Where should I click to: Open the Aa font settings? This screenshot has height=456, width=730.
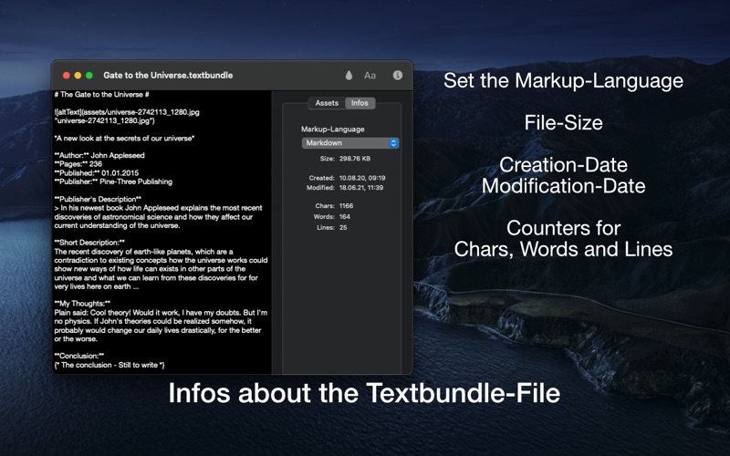click(370, 76)
